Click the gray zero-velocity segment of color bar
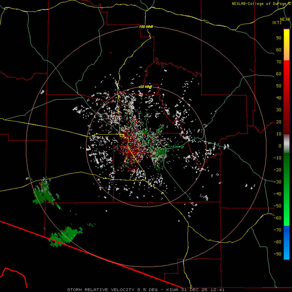 (286, 144)
